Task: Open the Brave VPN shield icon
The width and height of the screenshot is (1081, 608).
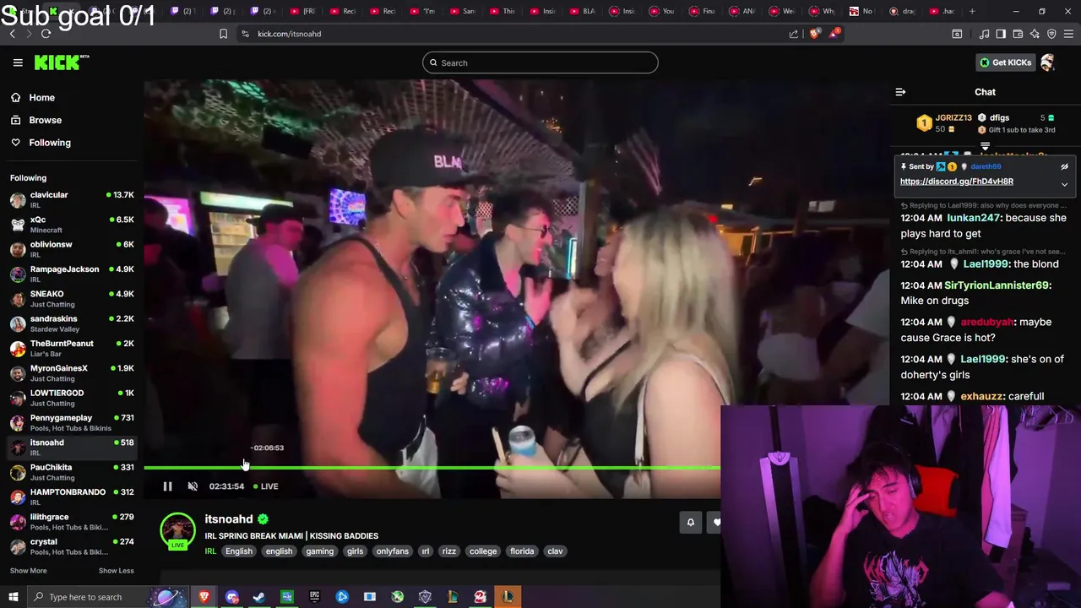Action: coord(1051,34)
